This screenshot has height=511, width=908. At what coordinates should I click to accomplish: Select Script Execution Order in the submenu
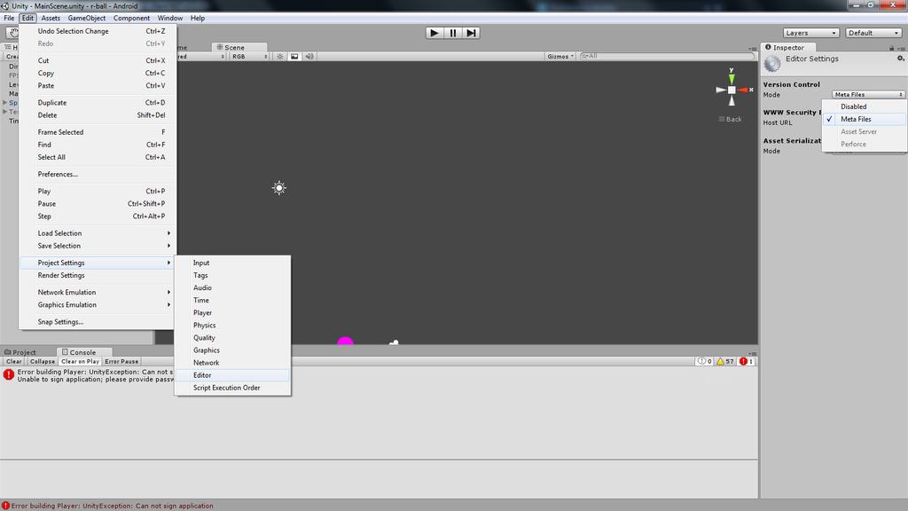tap(232, 389)
